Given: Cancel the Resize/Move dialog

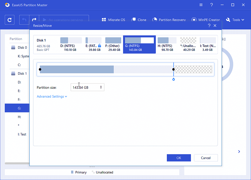Looking at the screenshot, I should (206, 158).
